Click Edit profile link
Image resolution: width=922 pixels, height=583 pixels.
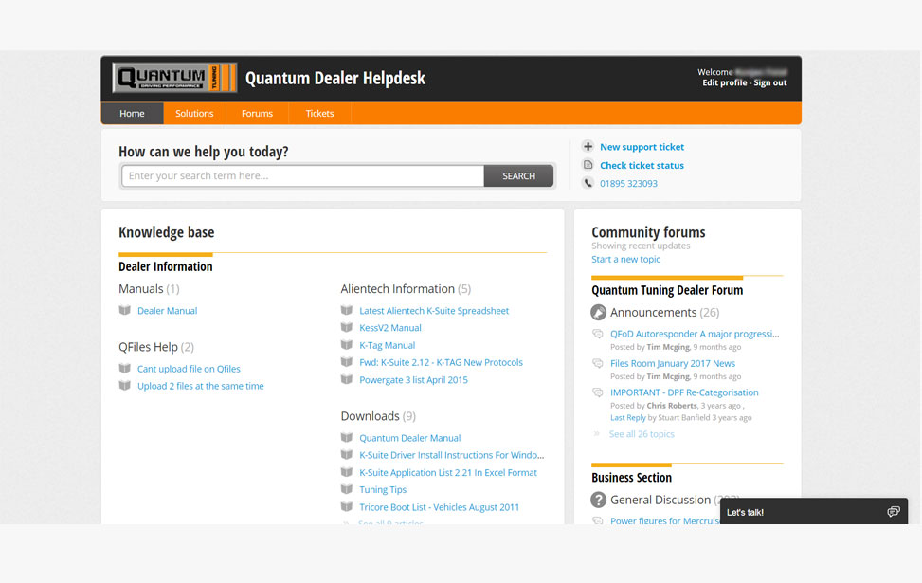pyautogui.click(x=724, y=83)
